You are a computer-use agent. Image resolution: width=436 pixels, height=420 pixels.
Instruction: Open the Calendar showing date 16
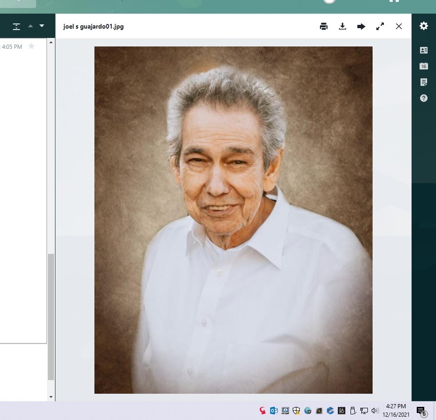[424, 66]
